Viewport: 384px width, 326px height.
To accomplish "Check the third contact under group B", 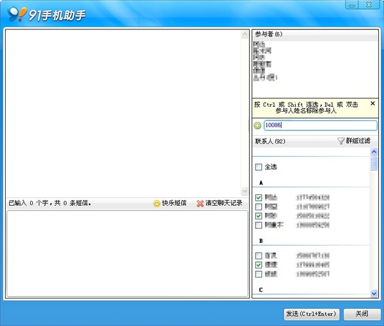I will click(x=259, y=274).
